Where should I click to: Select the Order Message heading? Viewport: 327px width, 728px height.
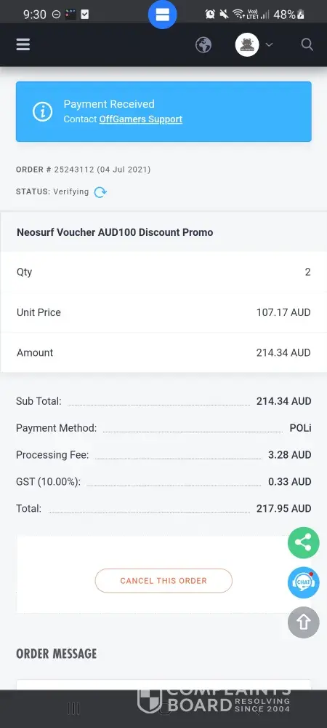pyautogui.click(x=57, y=654)
